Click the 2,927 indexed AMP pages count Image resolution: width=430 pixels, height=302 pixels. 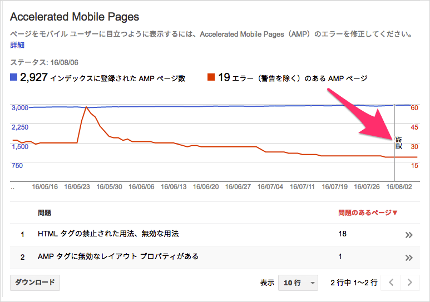(x=34, y=77)
